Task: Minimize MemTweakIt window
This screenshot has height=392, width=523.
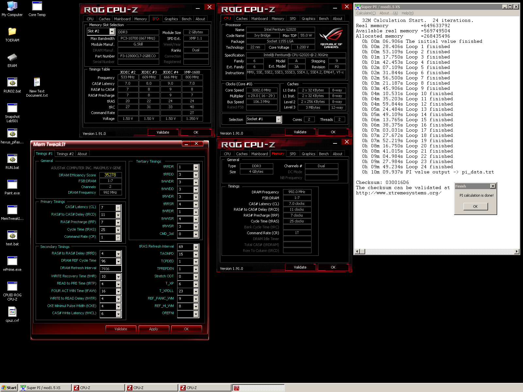Action: pos(186,144)
